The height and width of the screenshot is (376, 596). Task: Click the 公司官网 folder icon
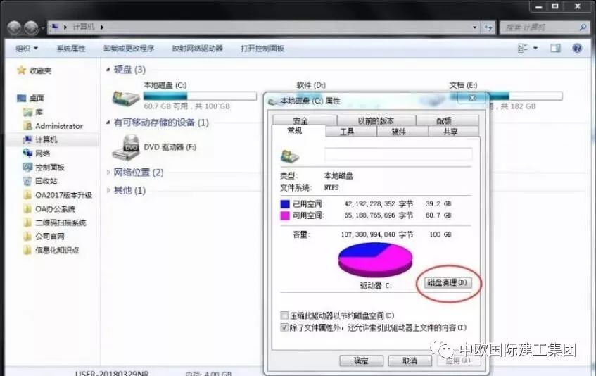coord(27,237)
